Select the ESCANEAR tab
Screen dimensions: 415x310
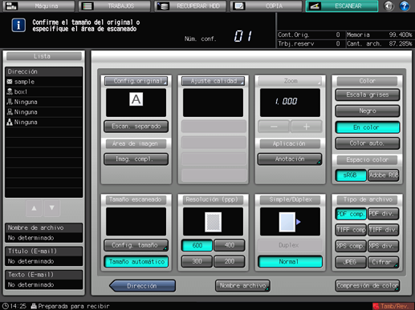[342, 6]
